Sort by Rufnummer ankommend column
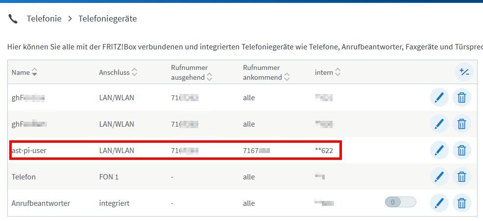The height and width of the screenshot is (221, 483). (x=266, y=72)
